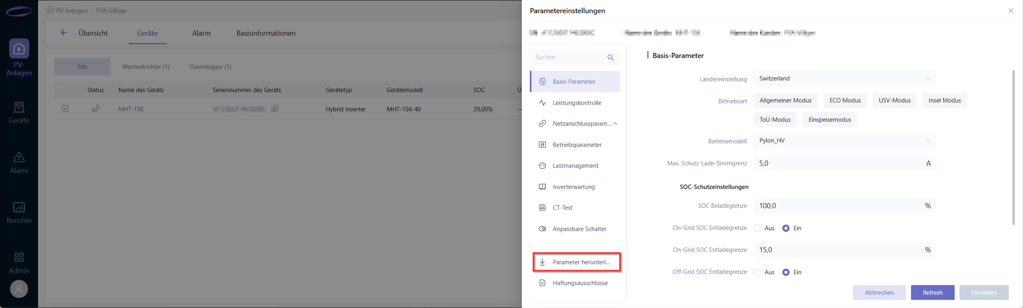Filter devices by Wechselrichter (1)

click(146, 67)
